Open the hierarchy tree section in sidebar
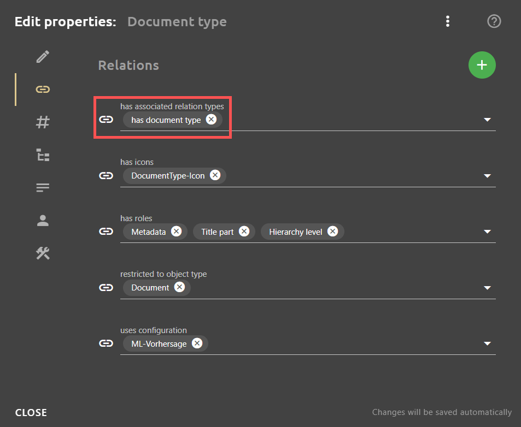 (43, 155)
